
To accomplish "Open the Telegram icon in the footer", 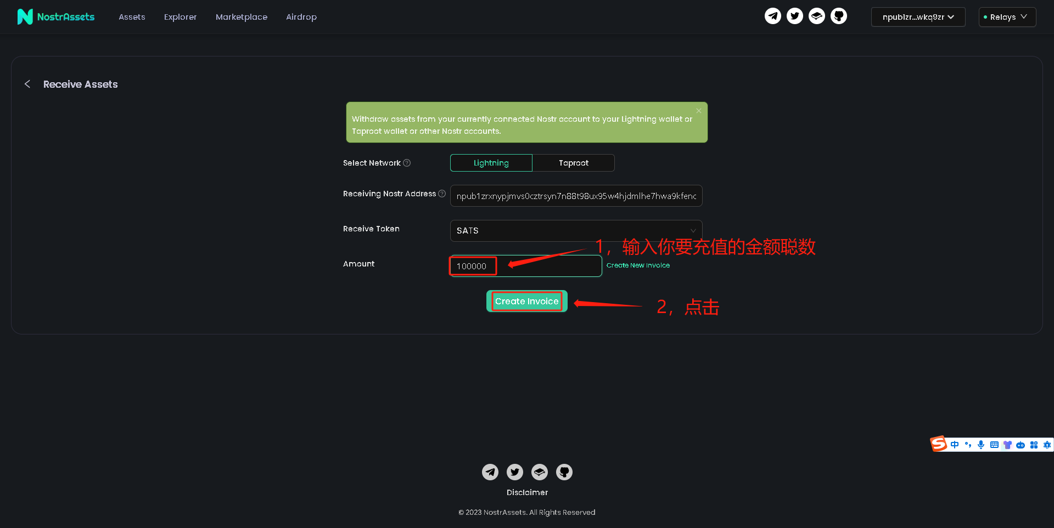I will pyautogui.click(x=490, y=472).
